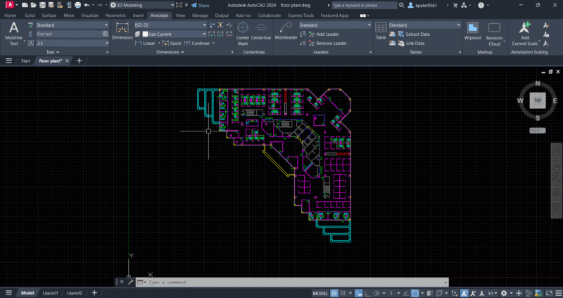
Task: Expand the Text panel
Action: coord(53,52)
